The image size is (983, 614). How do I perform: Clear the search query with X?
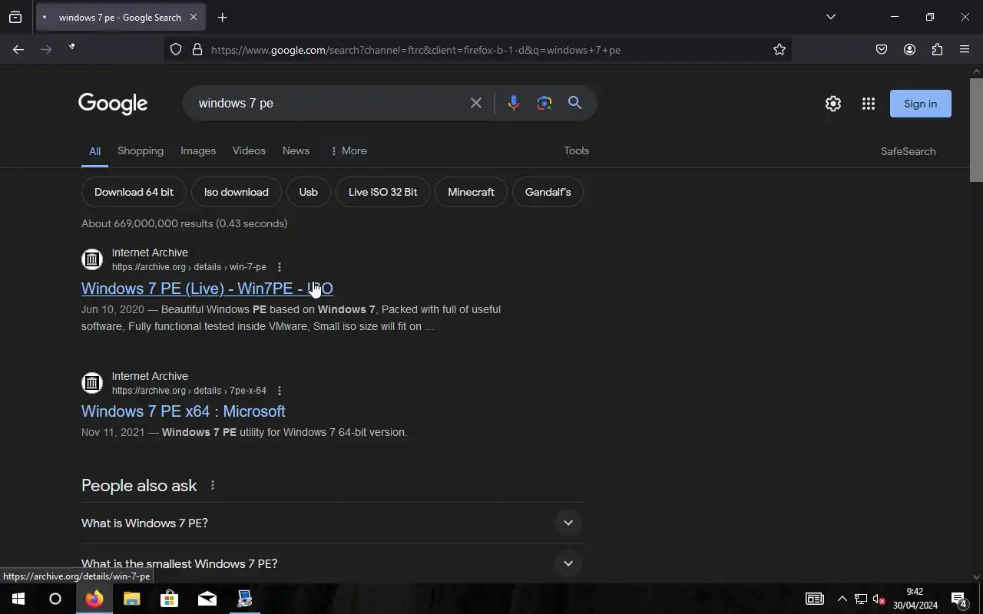[x=476, y=103]
